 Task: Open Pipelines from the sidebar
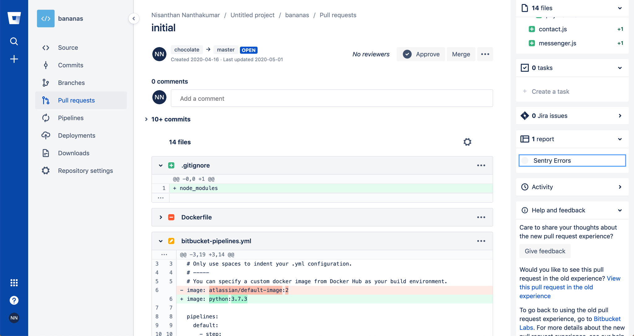click(x=71, y=118)
